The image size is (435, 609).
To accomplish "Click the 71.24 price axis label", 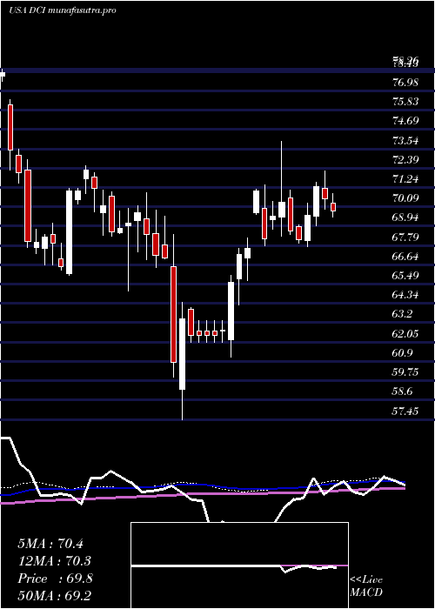I will [406, 179].
